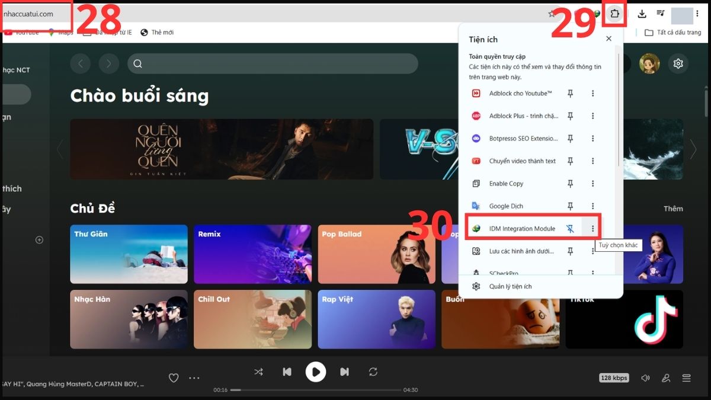Open the user avatar profile on the page
Screen dimensions: 711x400
(x=649, y=63)
